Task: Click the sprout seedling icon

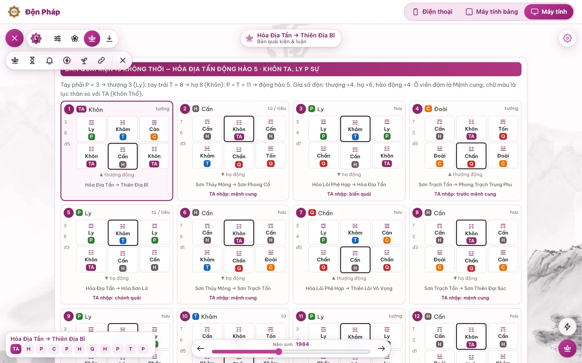Action: pyautogui.click(x=84, y=60)
